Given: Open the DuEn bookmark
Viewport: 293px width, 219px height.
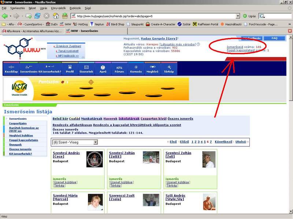Looking at the screenshot, I should 52,24.
